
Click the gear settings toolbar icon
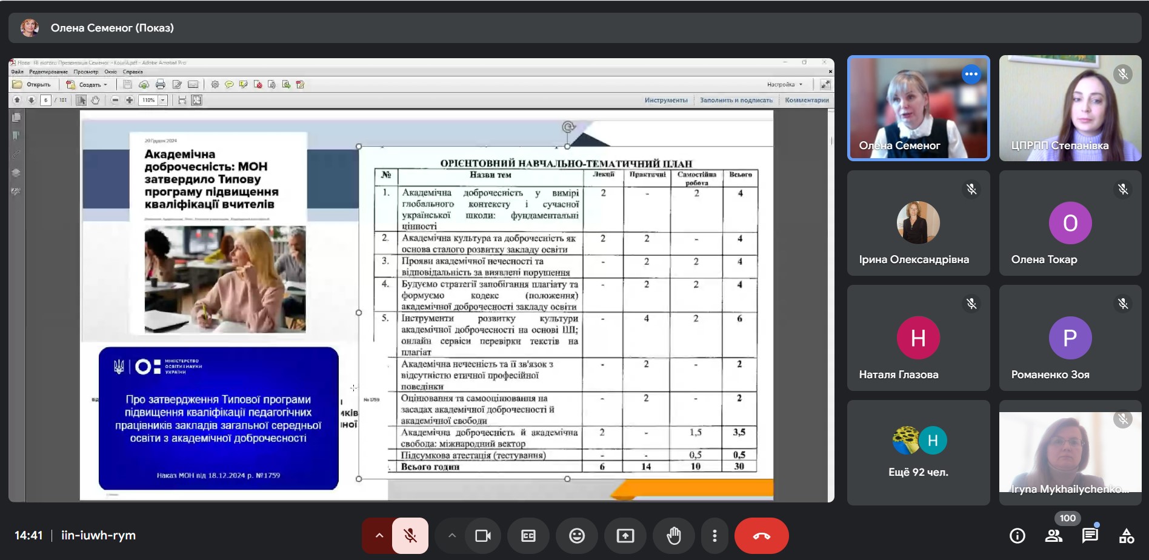pos(215,84)
